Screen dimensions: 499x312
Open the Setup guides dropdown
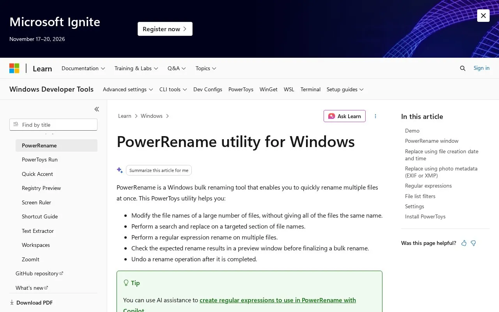click(x=345, y=89)
